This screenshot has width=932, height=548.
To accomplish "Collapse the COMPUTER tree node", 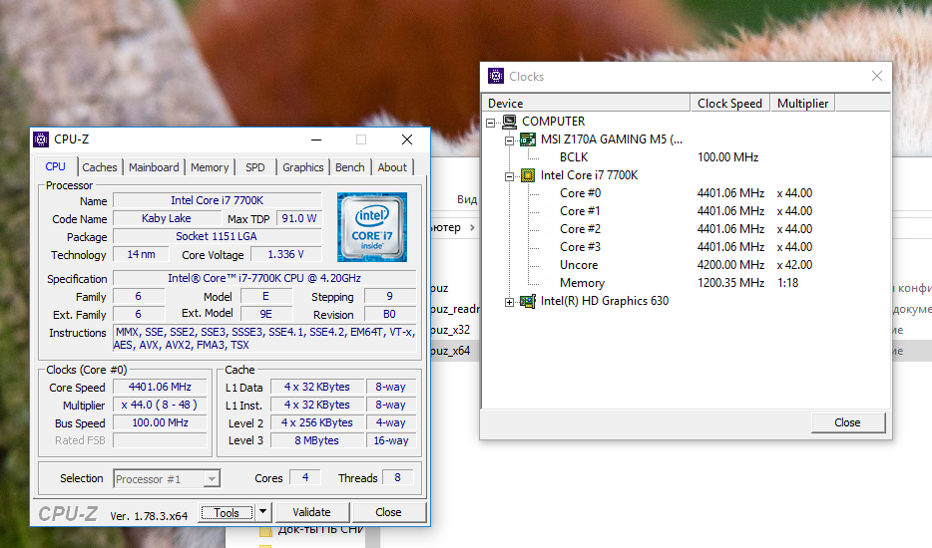I will pos(490,123).
